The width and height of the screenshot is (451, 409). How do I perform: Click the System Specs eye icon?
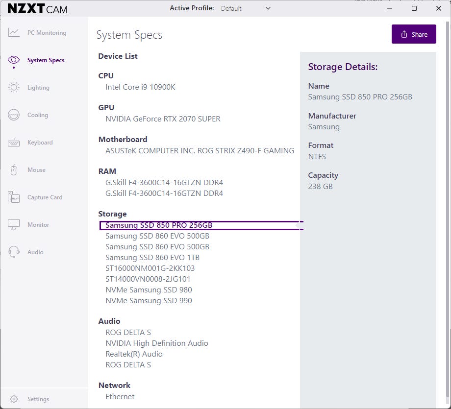pos(14,60)
